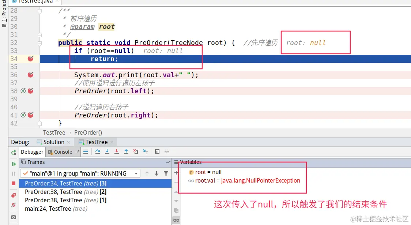This screenshot has height=225, width=411.
Task: Open the thread selector dropdown
Action: (136, 174)
